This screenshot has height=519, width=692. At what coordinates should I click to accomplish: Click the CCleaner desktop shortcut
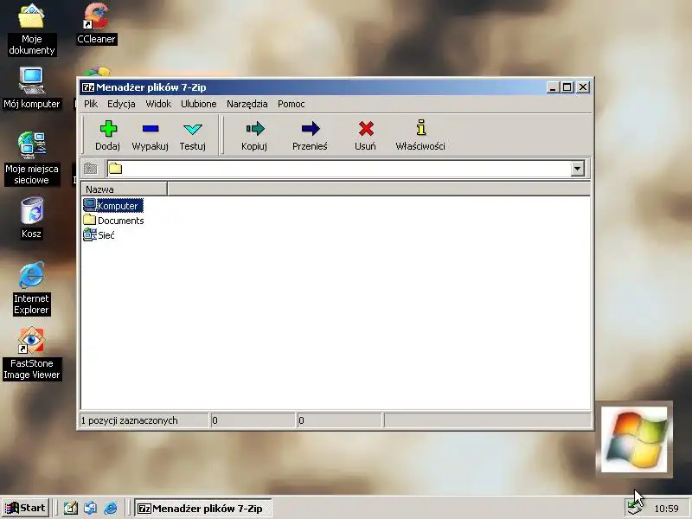(96, 23)
